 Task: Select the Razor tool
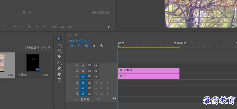(x=59, y=56)
